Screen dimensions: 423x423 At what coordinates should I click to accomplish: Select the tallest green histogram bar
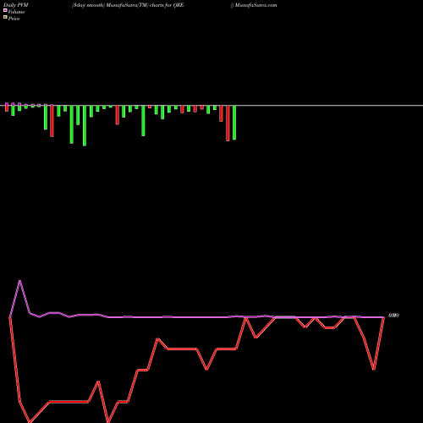(x=85, y=125)
